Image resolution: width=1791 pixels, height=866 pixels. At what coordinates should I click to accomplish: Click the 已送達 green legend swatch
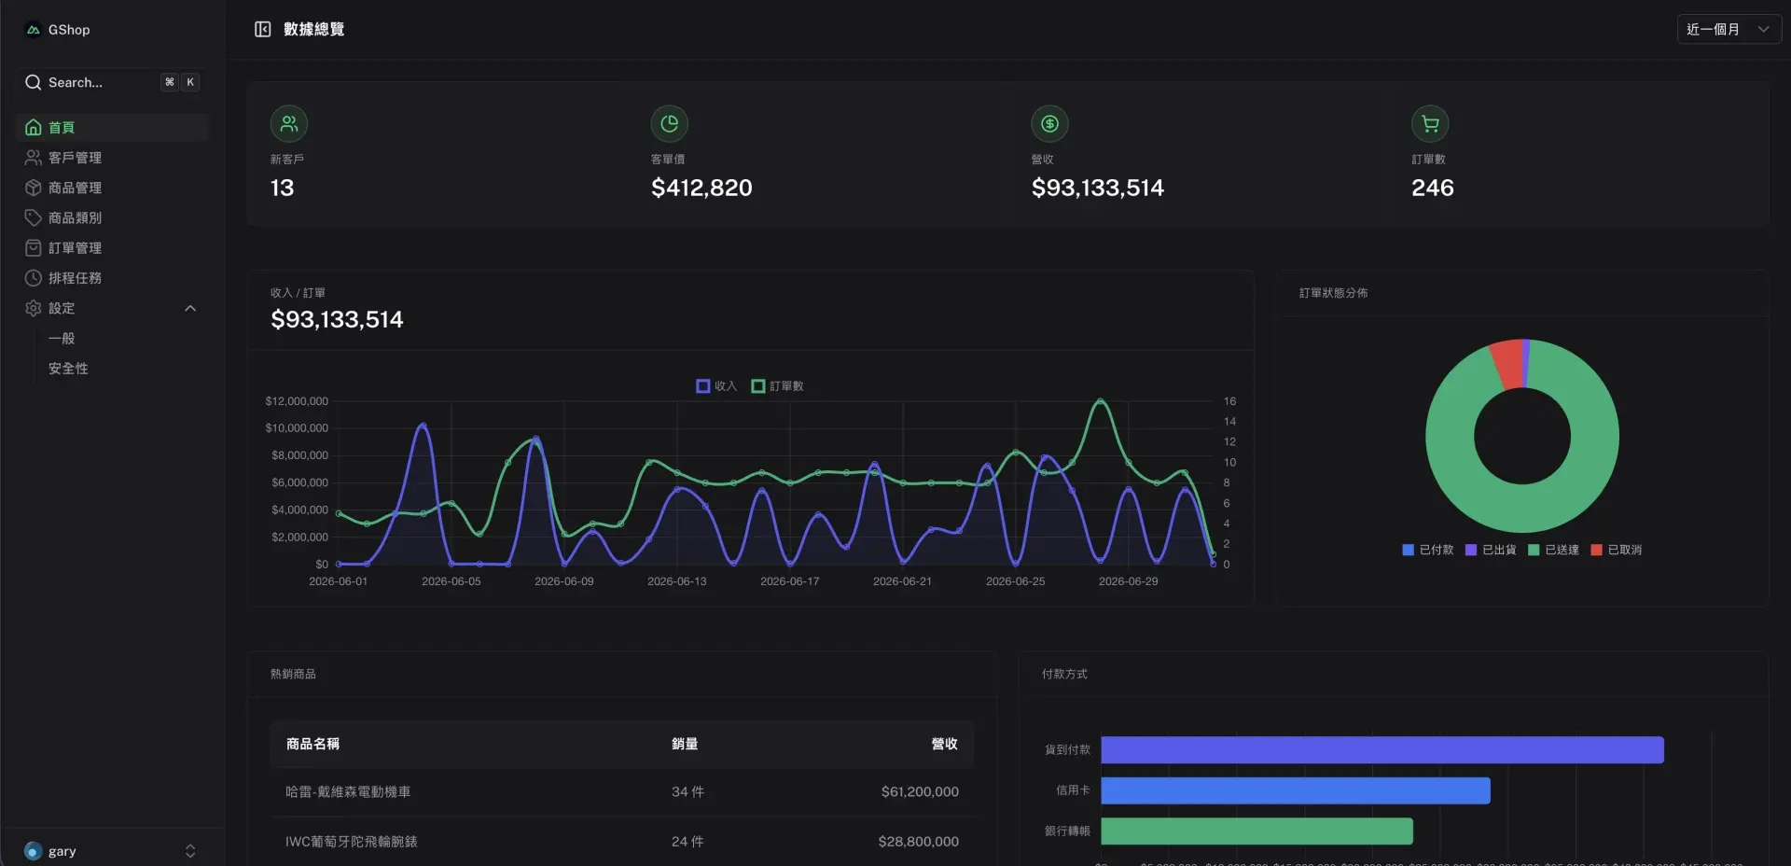coord(1534,551)
